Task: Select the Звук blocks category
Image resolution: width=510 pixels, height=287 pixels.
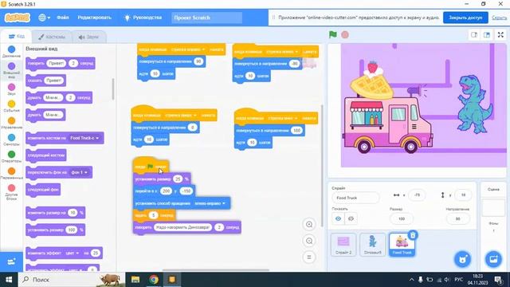Action: [11, 89]
